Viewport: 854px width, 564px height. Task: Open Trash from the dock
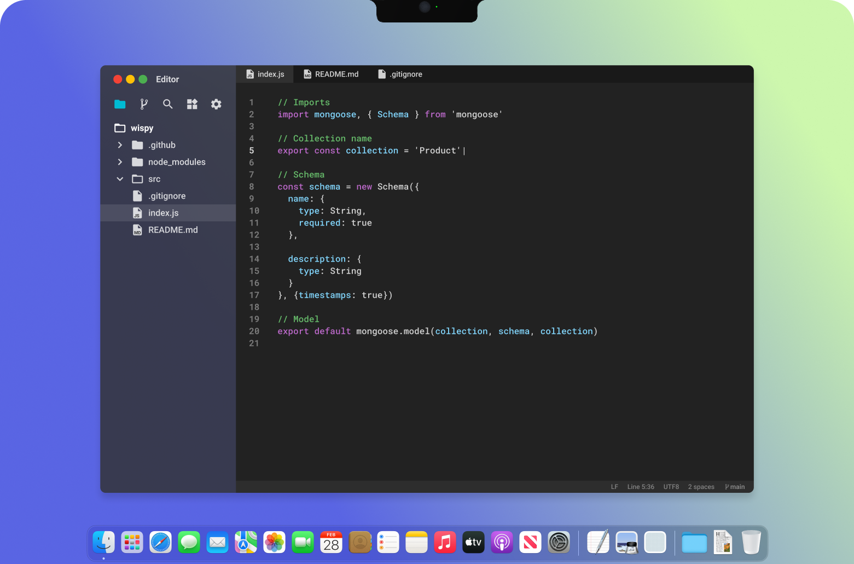click(x=751, y=543)
